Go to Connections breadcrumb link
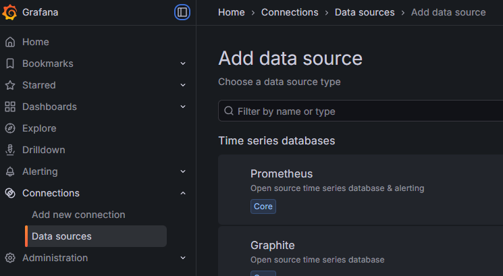 pyautogui.click(x=290, y=12)
